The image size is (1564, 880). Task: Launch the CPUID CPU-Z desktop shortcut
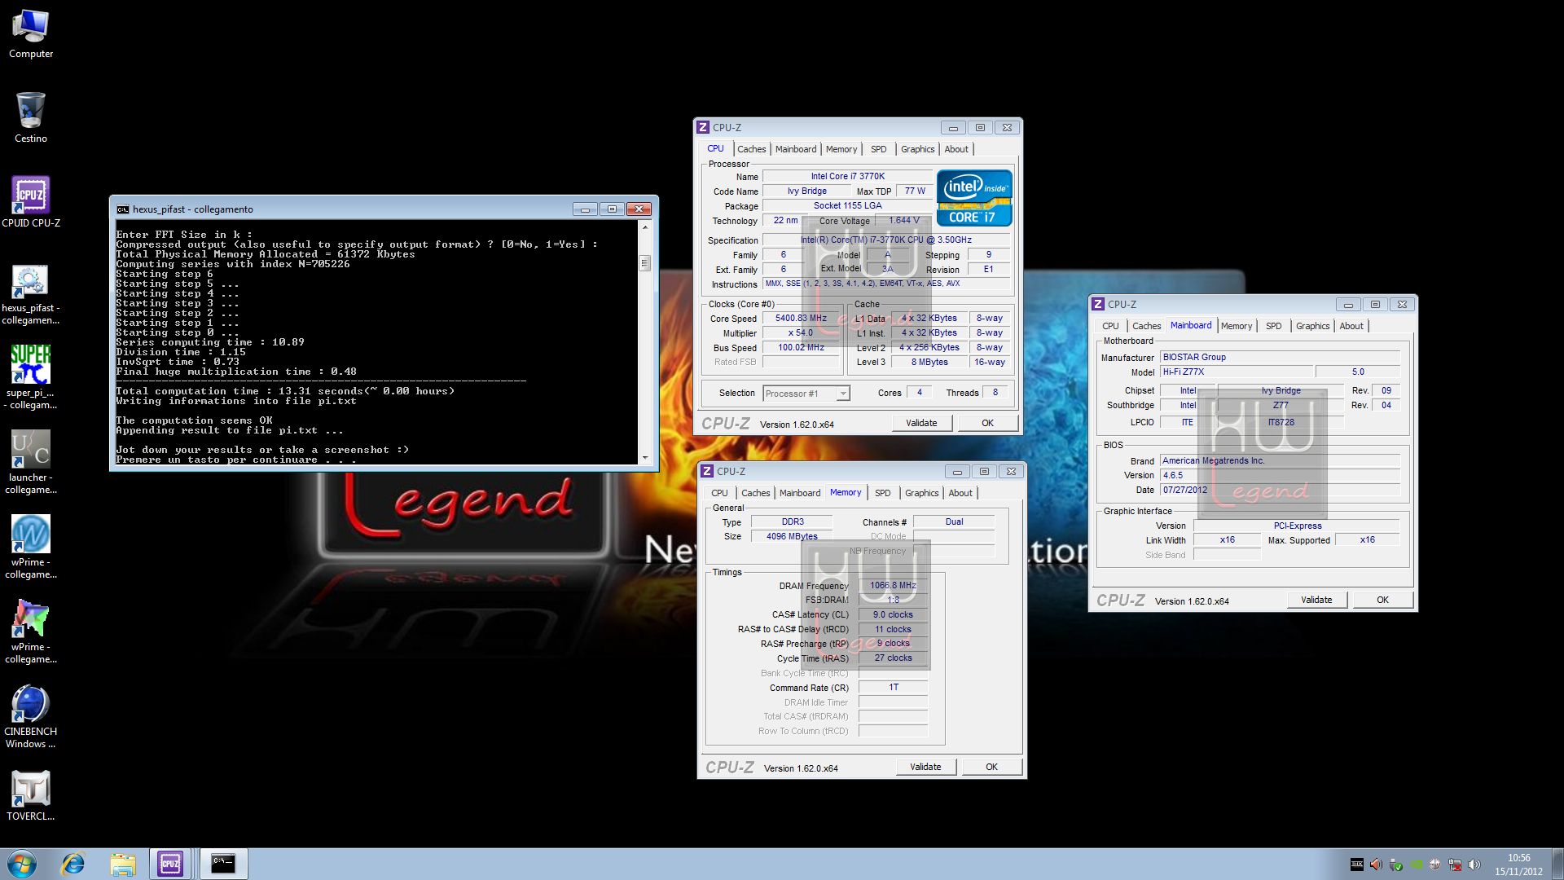click(31, 202)
